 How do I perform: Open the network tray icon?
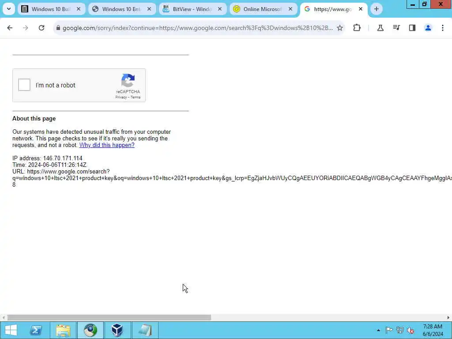tap(400, 330)
